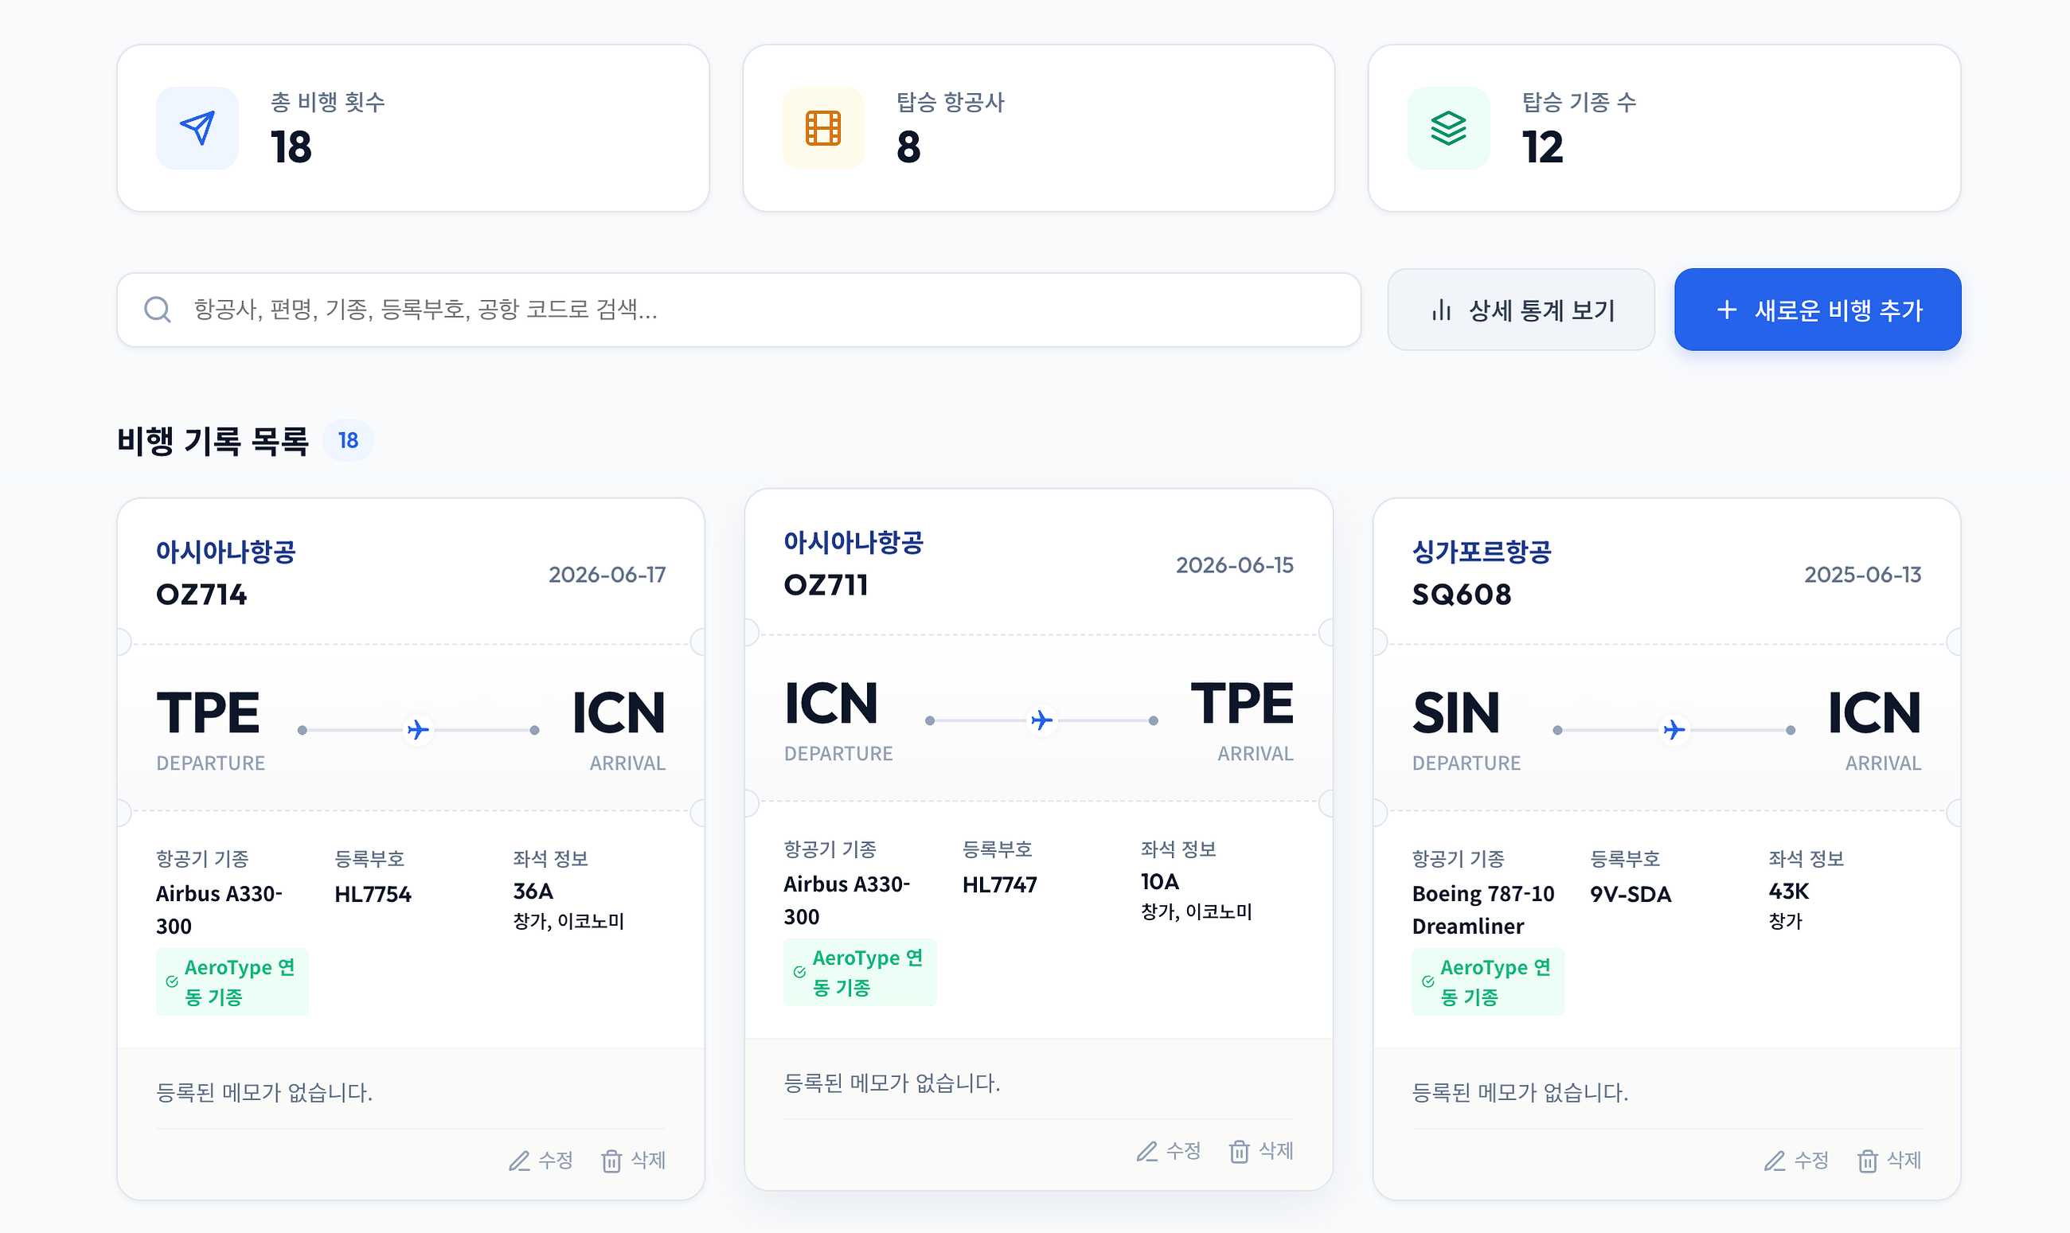
Task: Click airplane icon on TPE to ICN route
Action: pos(418,729)
